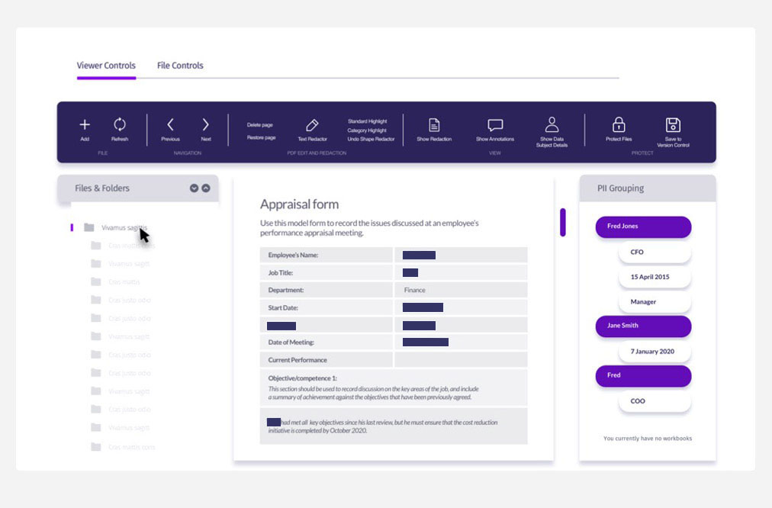Click Restore page in toolbar
This screenshot has width=772, height=508.
(x=261, y=138)
